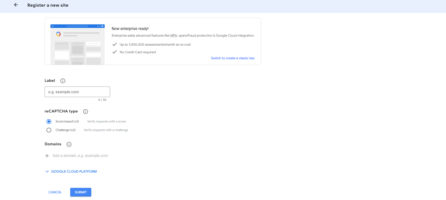Click 'Up to 1,000,000 assessments/month' text
The width and height of the screenshot is (446, 200).
point(155,45)
